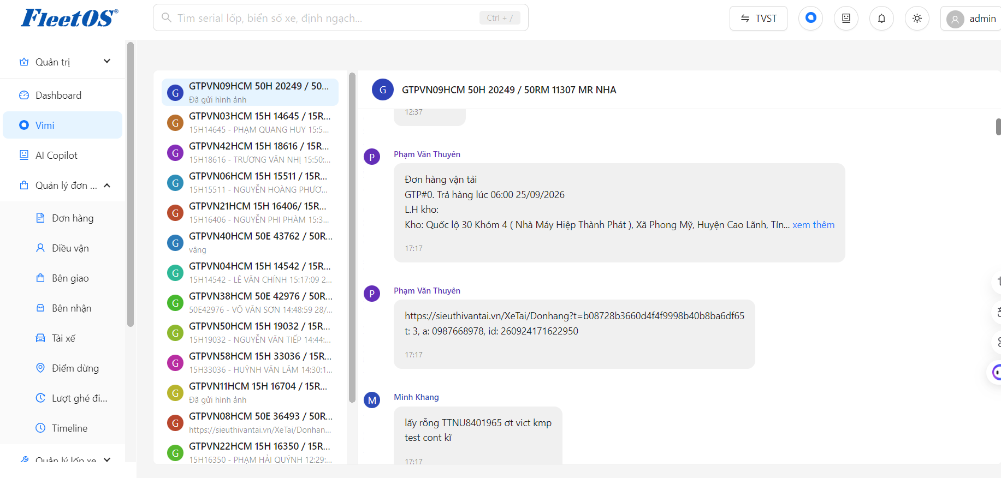Open conversation GTPVN42HCM 15H 18616
Screen dimensions: 1001x478
(250, 152)
